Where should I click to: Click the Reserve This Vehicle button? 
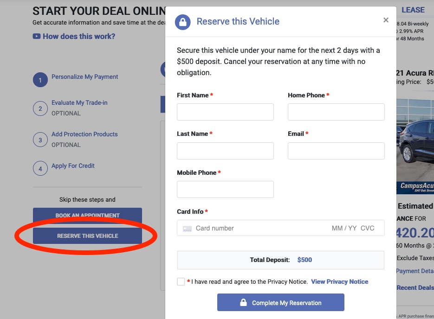[87, 236]
